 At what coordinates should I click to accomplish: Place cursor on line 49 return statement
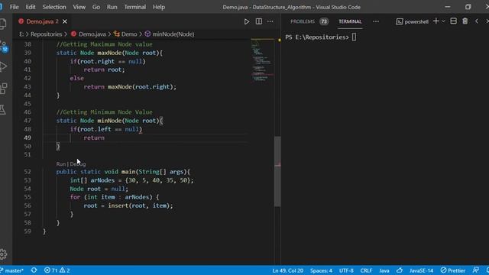pyautogui.click(x=94, y=137)
